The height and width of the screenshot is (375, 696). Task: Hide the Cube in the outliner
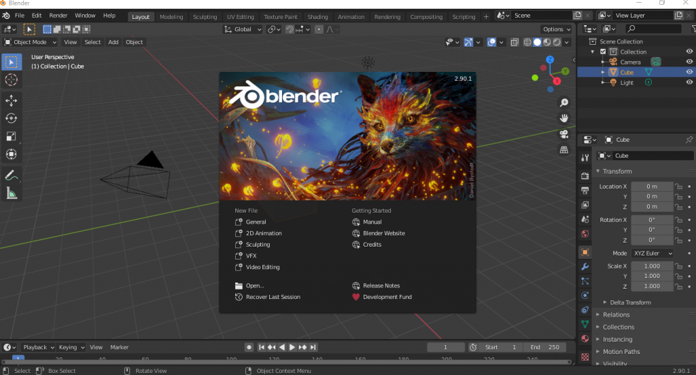coord(689,72)
